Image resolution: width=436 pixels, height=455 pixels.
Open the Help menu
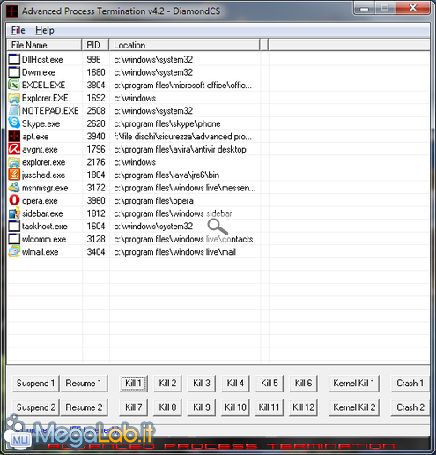[x=45, y=30]
